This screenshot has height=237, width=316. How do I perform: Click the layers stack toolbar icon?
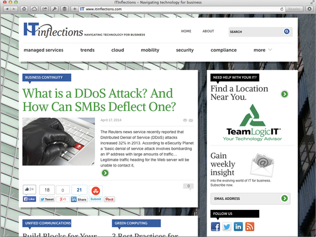[x=64, y=9]
